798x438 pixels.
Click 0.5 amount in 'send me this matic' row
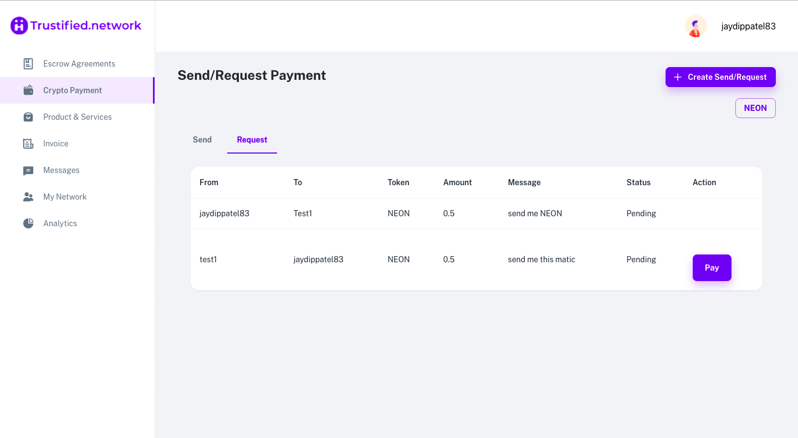coord(449,259)
